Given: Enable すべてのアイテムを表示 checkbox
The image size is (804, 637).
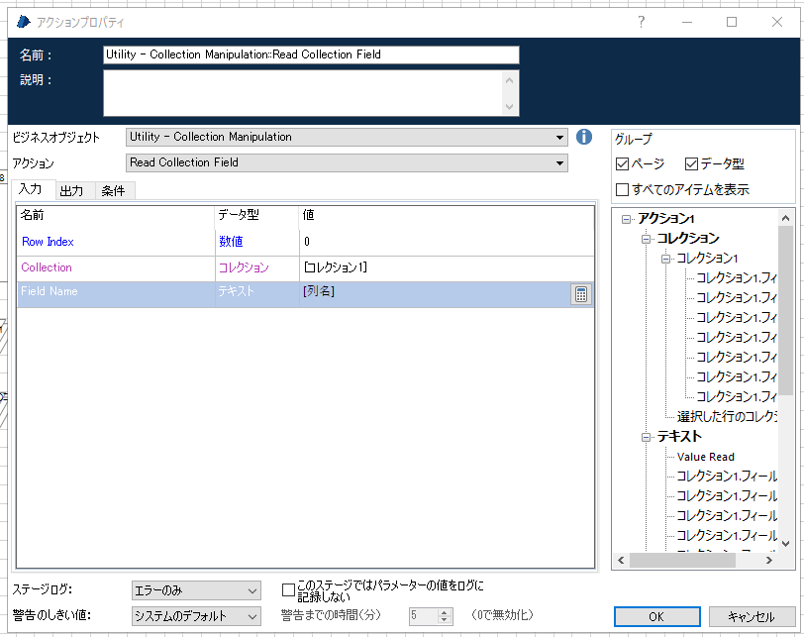Looking at the screenshot, I should [x=622, y=190].
